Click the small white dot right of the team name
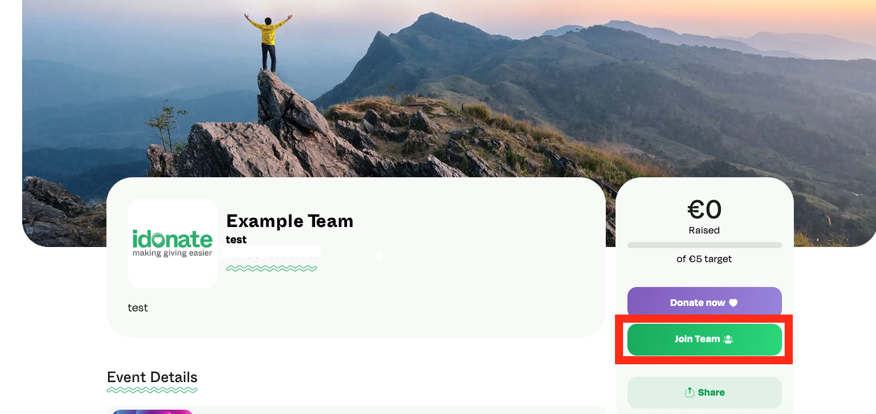The width and height of the screenshot is (876, 414). [x=379, y=256]
